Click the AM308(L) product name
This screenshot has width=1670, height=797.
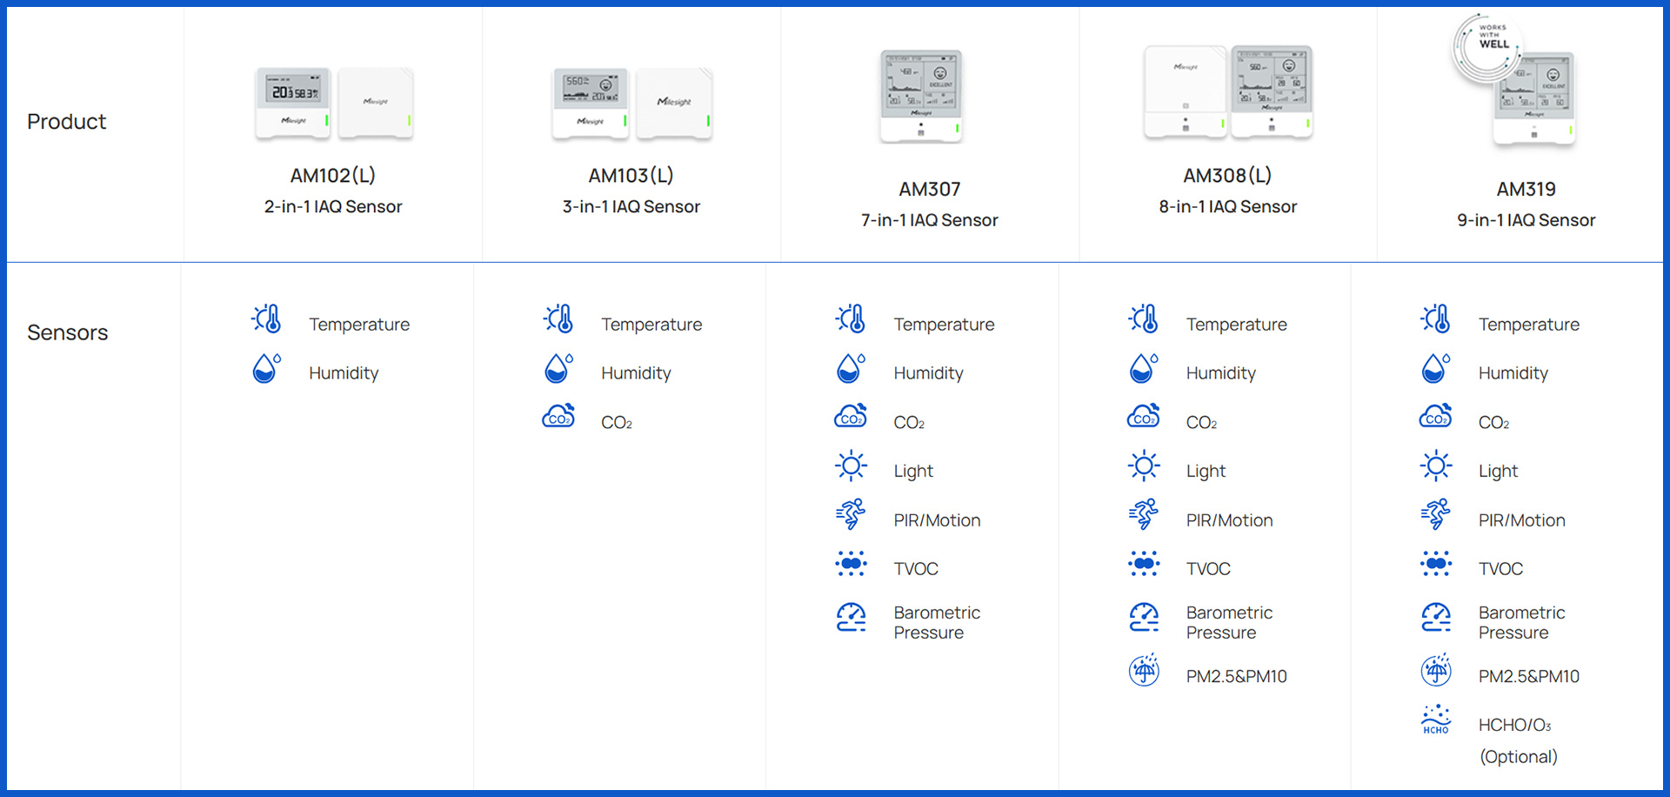coord(1227,176)
